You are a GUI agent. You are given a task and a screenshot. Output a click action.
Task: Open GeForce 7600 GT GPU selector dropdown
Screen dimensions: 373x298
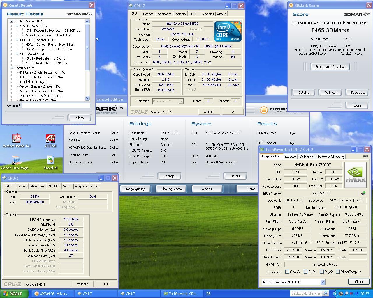pos(323,282)
